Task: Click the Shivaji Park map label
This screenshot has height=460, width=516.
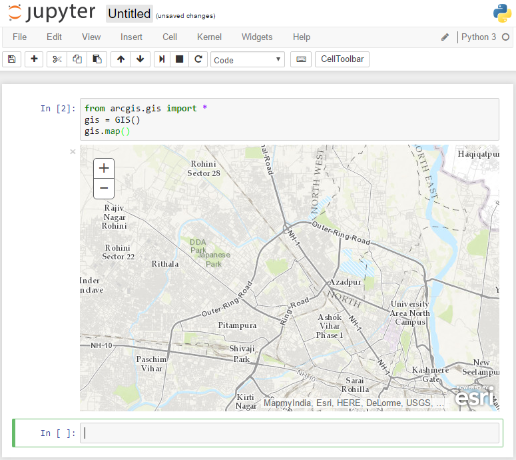Action: coord(242,354)
